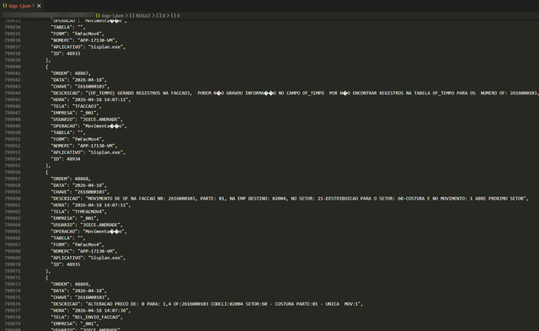539x331 pixels.
Task: Open the RESULT breadcrumb segment
Action: tap(142, 15)
